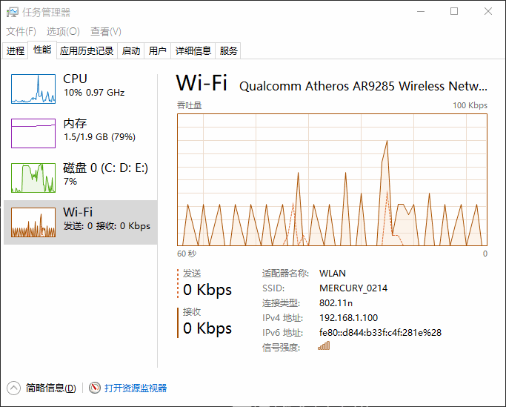The image size is (506, 407).
Task: Select the Wi-Fi mini graph thumbnail
Action: click(x=33, y=222)
